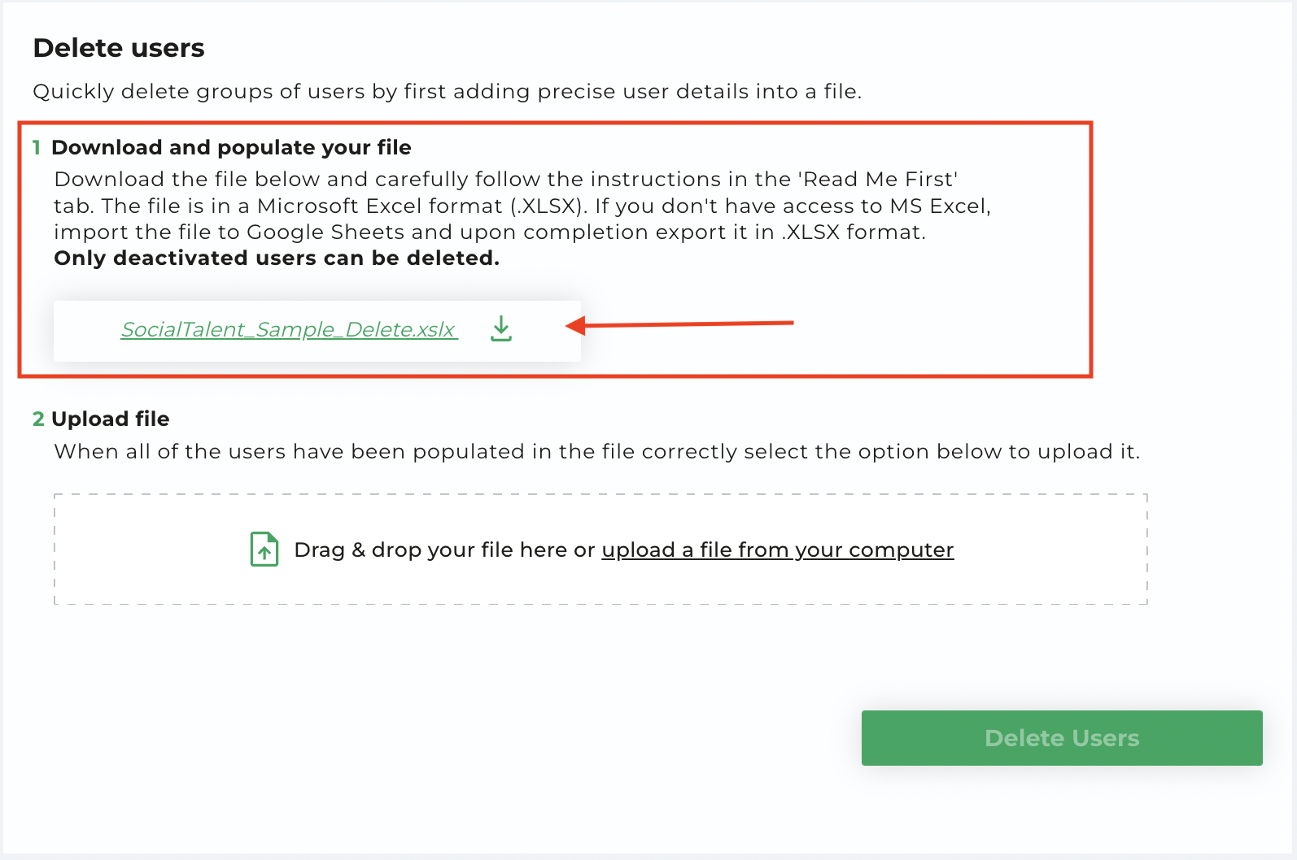Click the Google Sheets import instruction line
Screen dimensions: 1297x860
click(x=490, y=232)
